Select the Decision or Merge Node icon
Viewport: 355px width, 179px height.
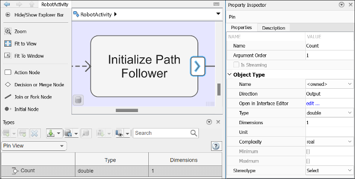8,84
